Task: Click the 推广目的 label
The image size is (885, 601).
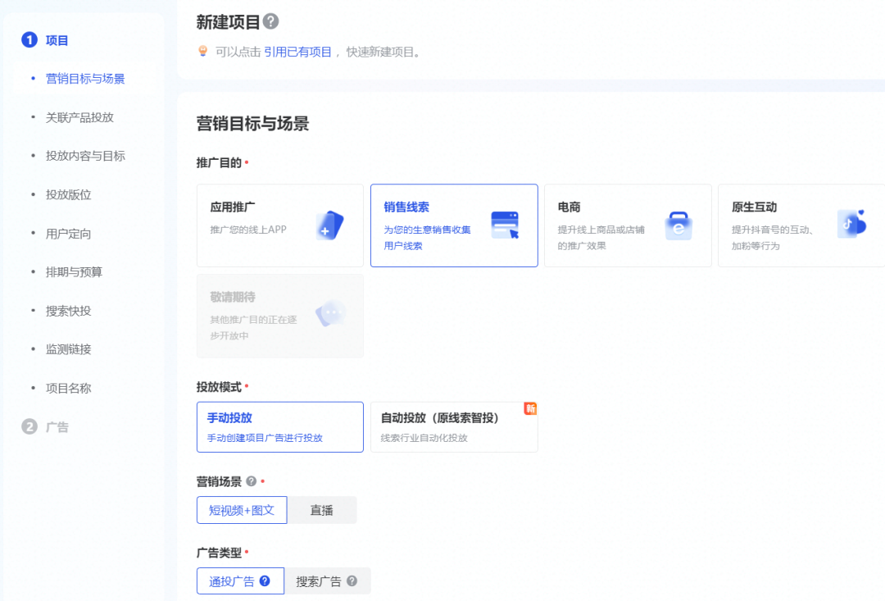Action: (x=219, y=162)
